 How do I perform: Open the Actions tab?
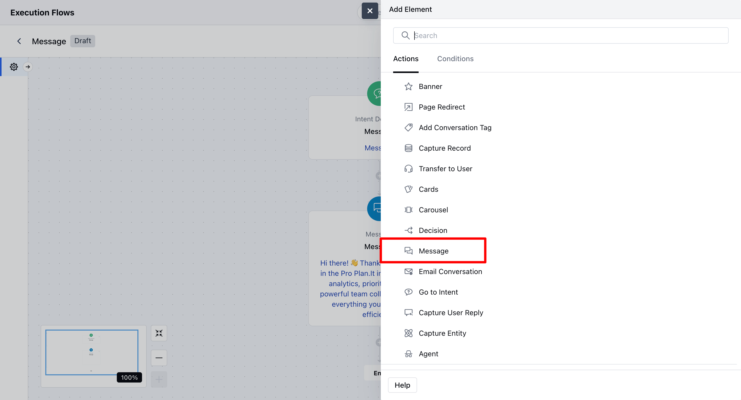tap(405, 59)
